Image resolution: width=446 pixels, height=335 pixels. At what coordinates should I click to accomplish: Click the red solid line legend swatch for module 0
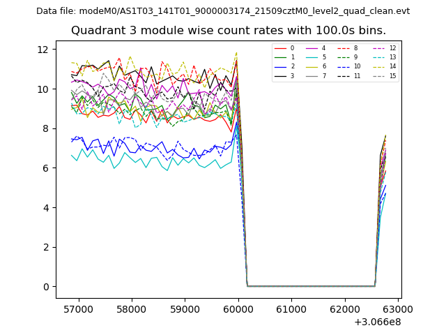[280, 48]
